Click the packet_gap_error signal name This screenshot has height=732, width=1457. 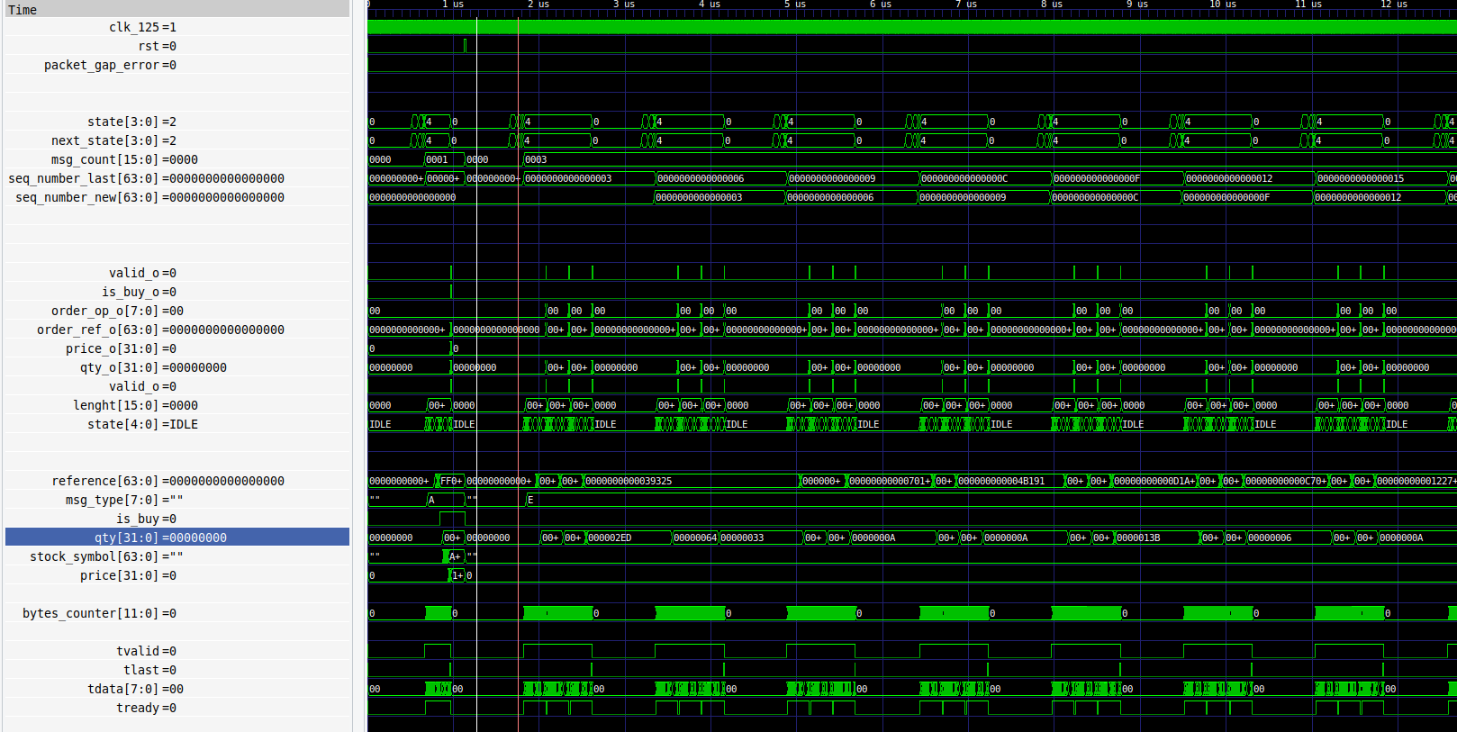[110, 65]
